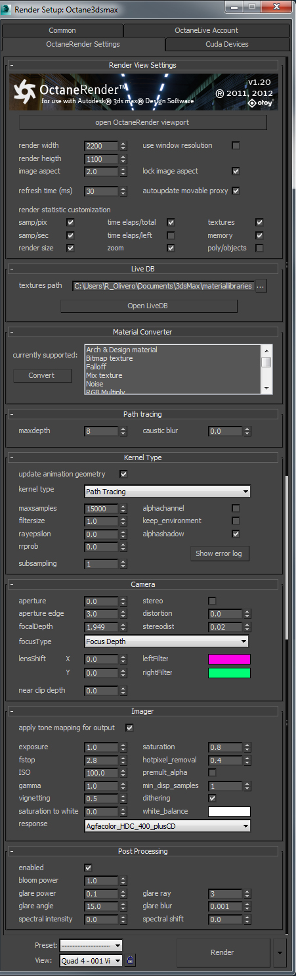This screenshot has width=296, height=976.
Task: Uncheck lock image aspect
Action: [x=236, y=171]
